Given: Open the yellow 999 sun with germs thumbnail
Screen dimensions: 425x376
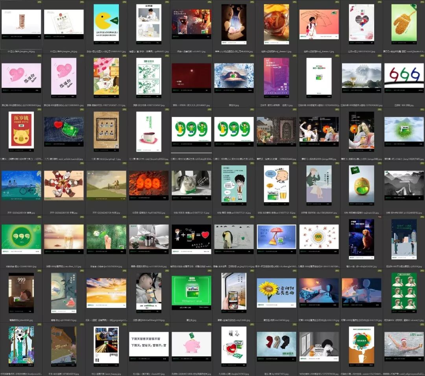Looking at the screenshot, I should [319, 239].
